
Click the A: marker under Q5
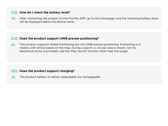pos(14,77)
